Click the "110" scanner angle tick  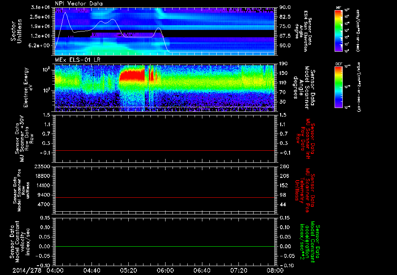283,83
